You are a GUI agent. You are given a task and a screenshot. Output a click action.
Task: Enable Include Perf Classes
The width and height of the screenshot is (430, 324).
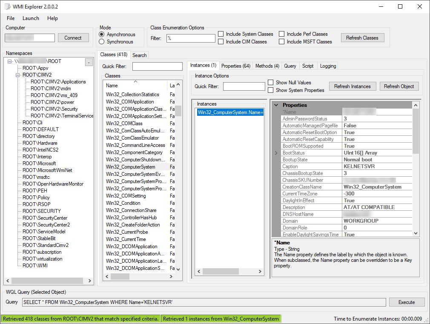[282, 34]
